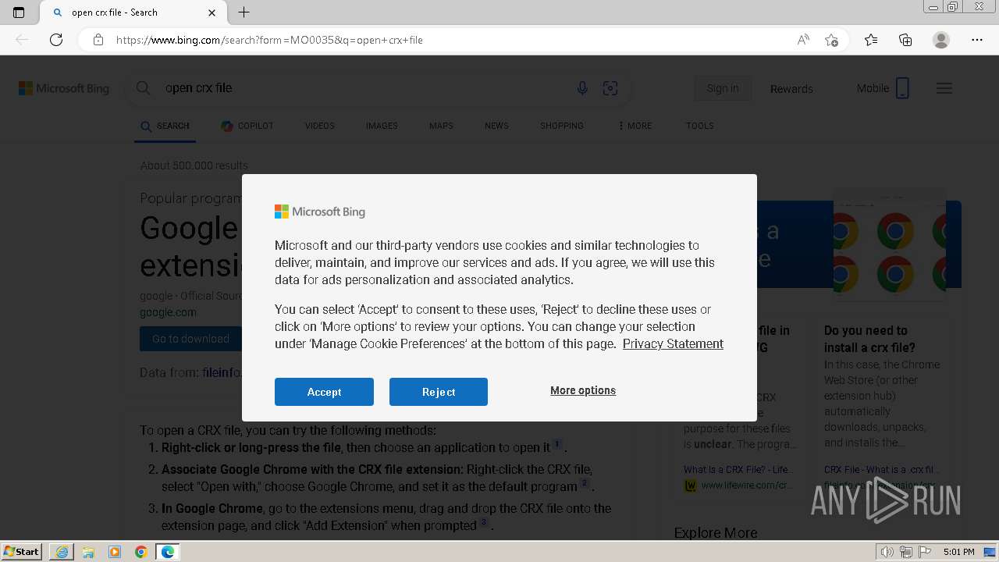Open the Mobile phone icon
The width and height of the screenshot is (999, 562).
click(x=902, y=88)
